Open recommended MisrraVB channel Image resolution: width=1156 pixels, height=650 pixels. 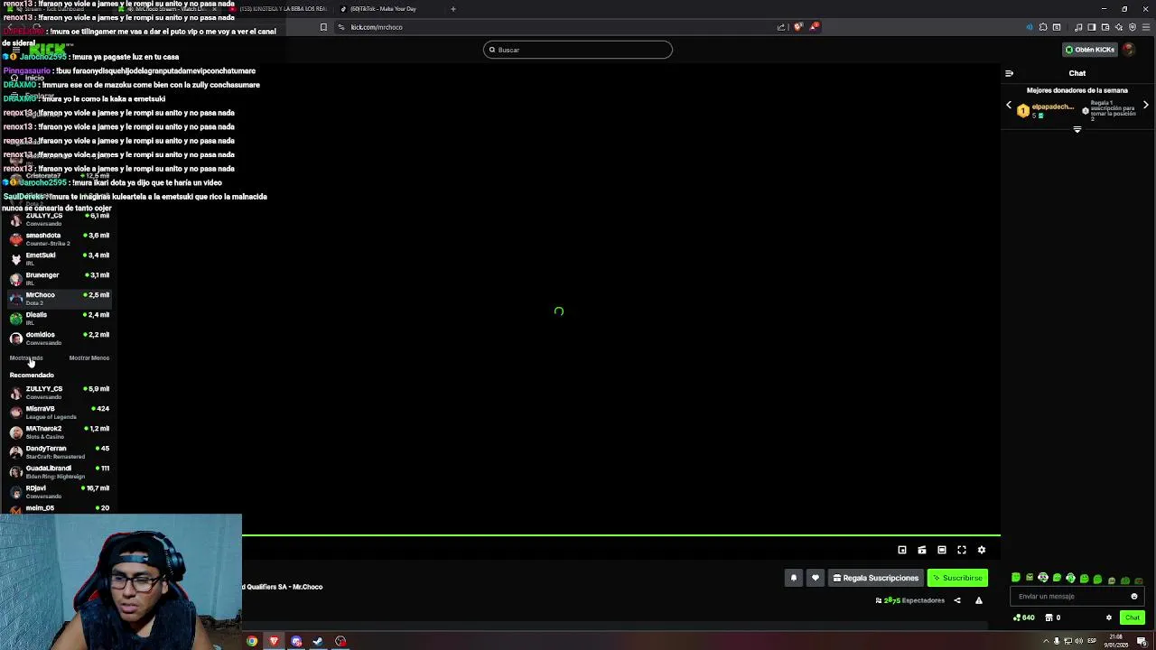(x=59, y=412)
